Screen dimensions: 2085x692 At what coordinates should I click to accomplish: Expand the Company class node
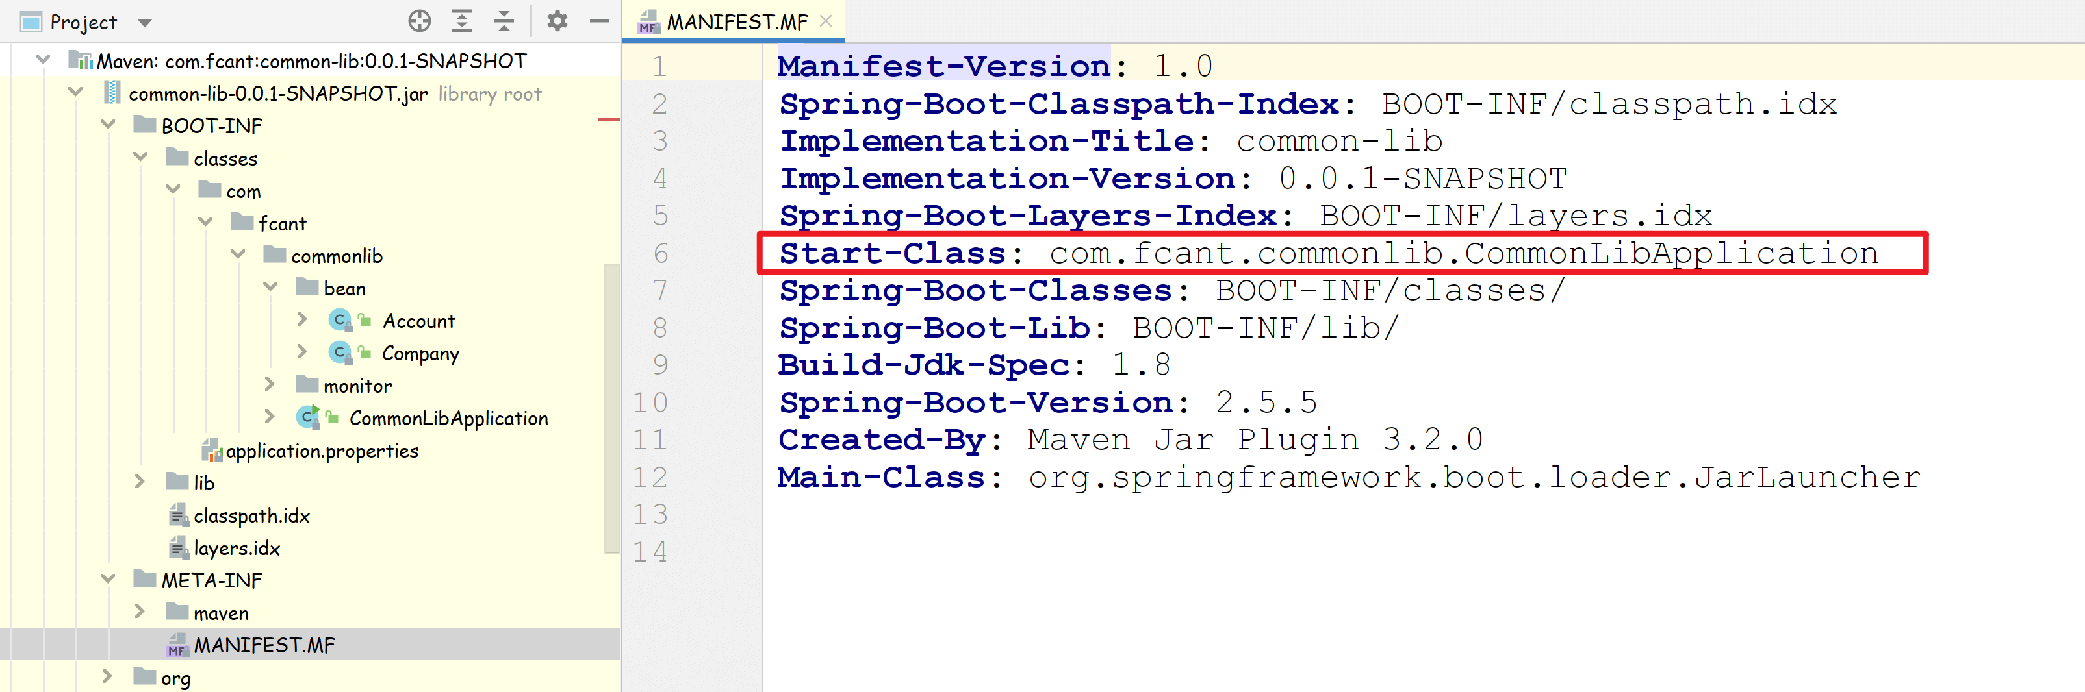[x=302, y=352]
